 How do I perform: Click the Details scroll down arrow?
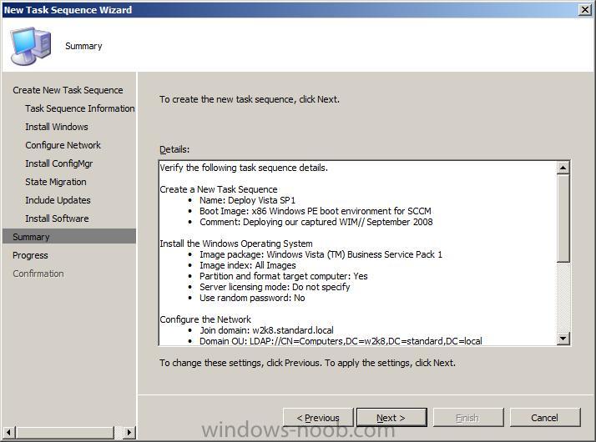pos(563,338)
